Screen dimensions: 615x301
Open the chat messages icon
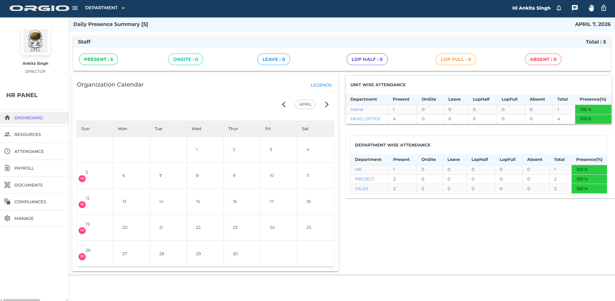(575, 8)
